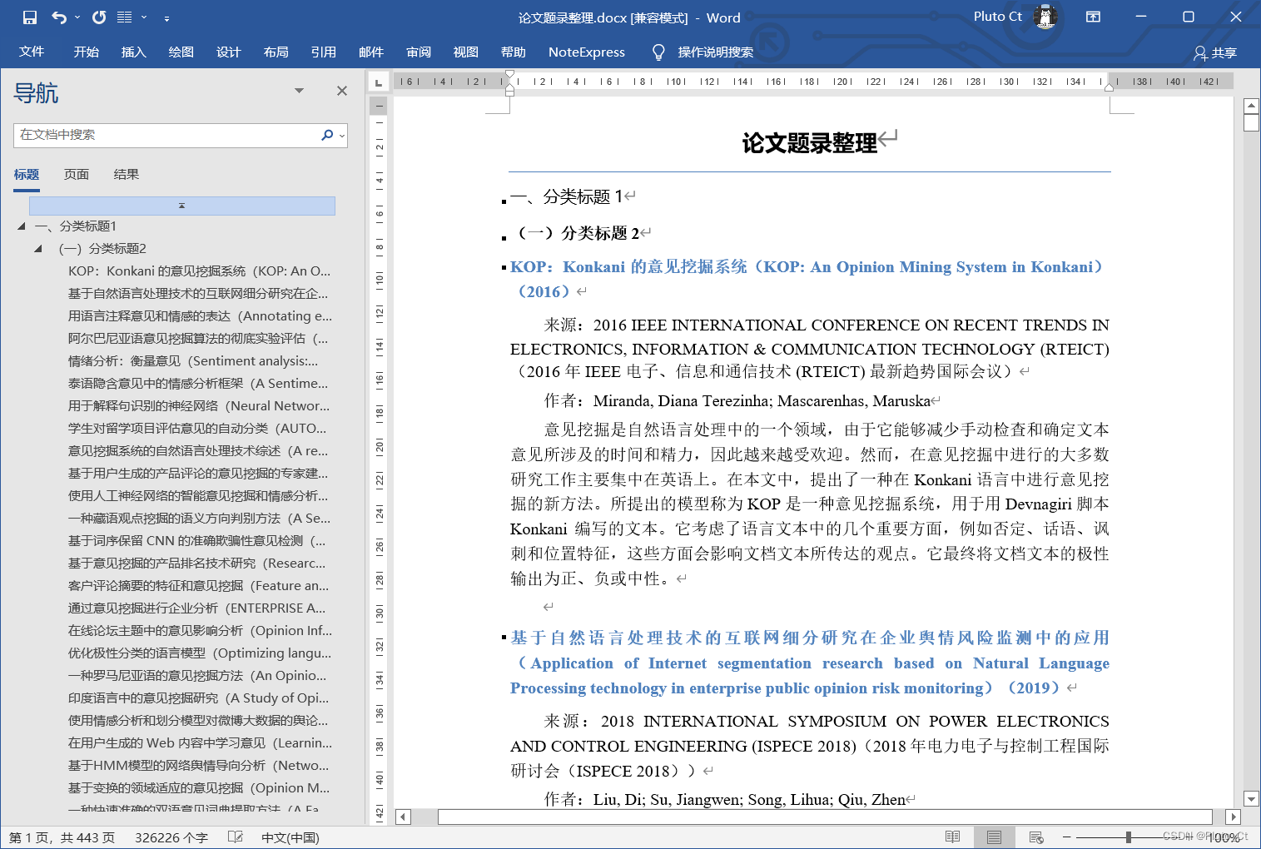Go to heading 阿尔巴尼亚语意见挖掘算法

198,339
